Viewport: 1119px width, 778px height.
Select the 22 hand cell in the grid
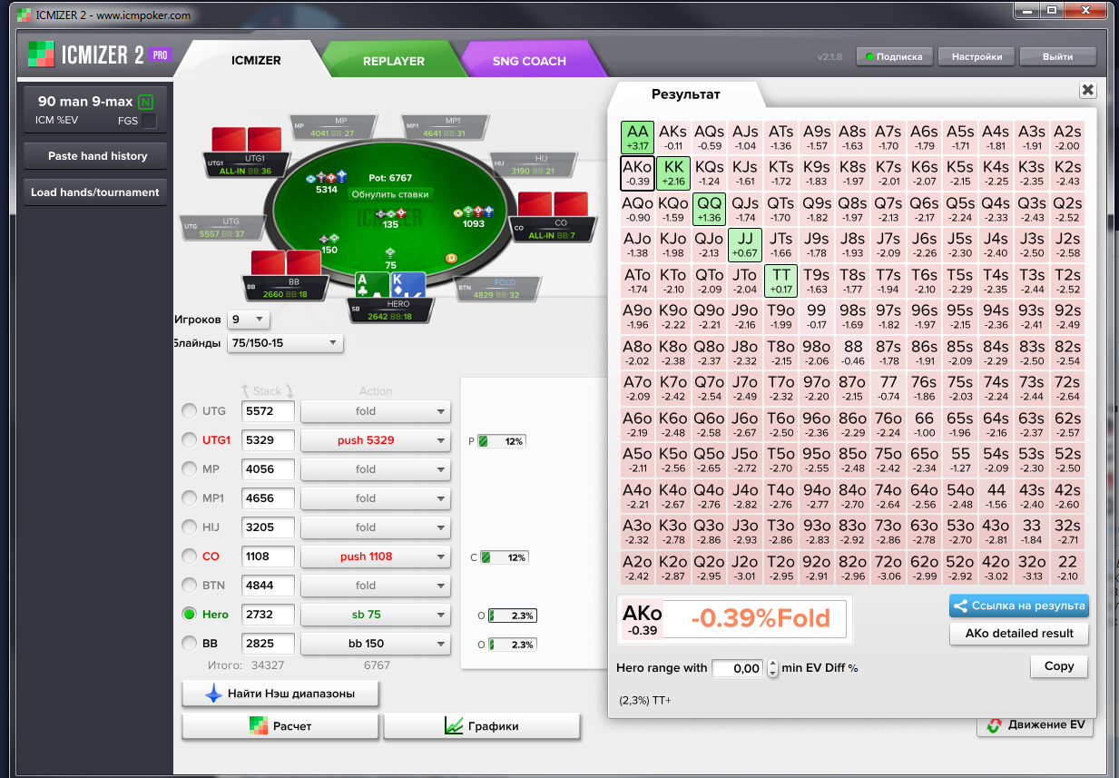[1068, 568]
